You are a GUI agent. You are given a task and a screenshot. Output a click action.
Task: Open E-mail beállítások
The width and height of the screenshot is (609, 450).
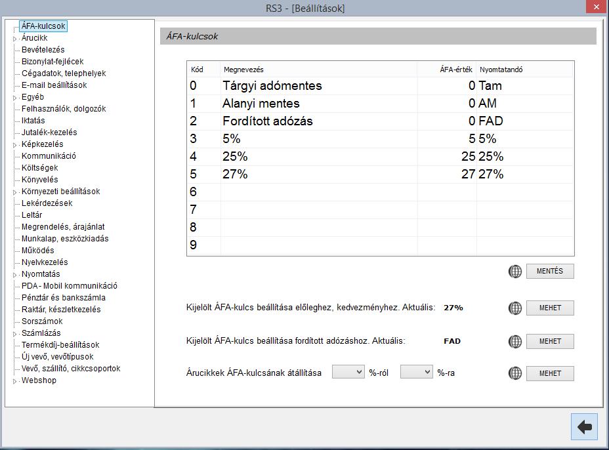point(54,85)
